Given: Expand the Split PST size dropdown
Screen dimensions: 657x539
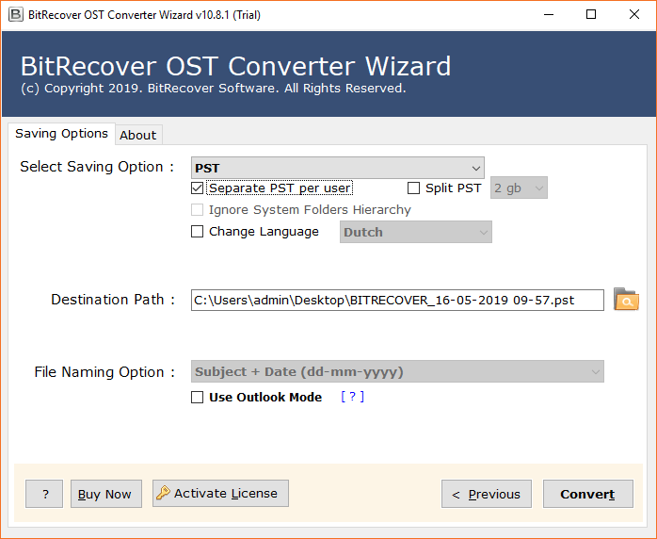Looking at the screenshot, I should 519,188.
